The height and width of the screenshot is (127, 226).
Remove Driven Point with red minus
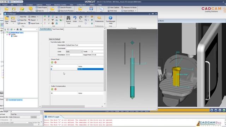click(x=55, y=62)
